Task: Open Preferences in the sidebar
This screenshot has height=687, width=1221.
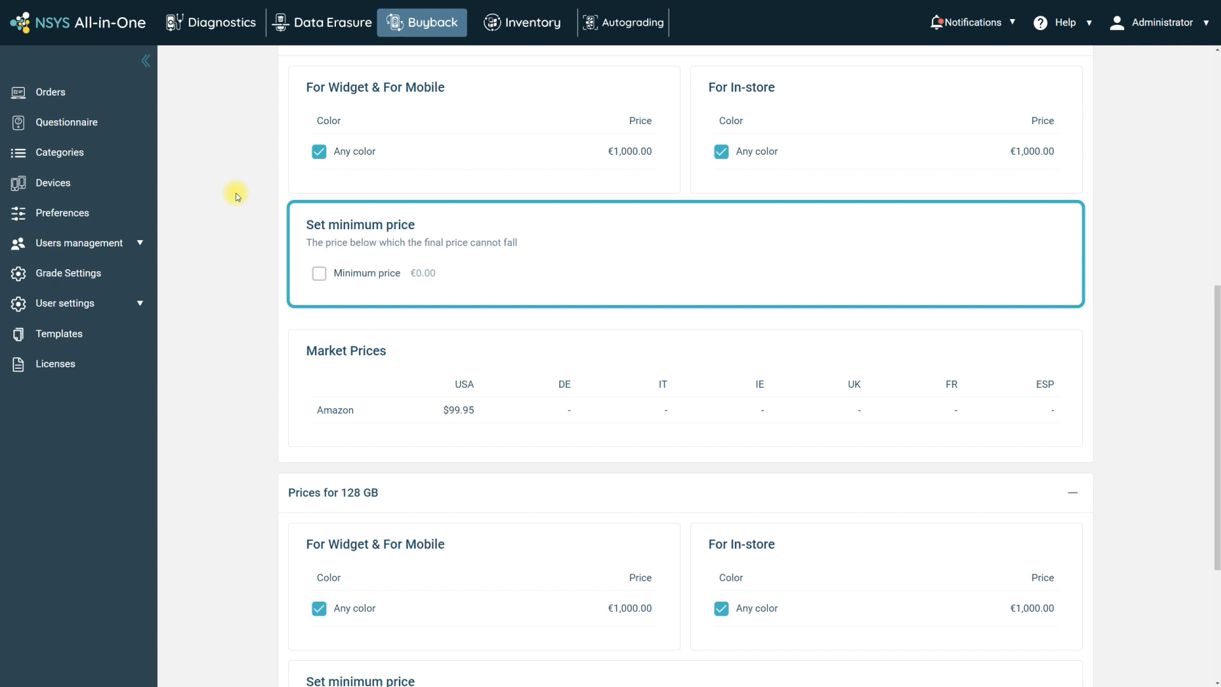Action: pyautogui.click(x=62, y=213)
